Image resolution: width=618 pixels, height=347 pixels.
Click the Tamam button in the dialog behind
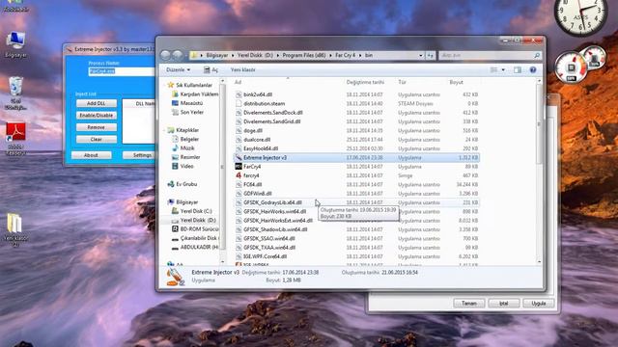click(469, 304)
